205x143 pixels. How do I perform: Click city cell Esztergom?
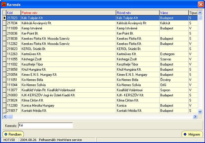click(x=174, y=54)
